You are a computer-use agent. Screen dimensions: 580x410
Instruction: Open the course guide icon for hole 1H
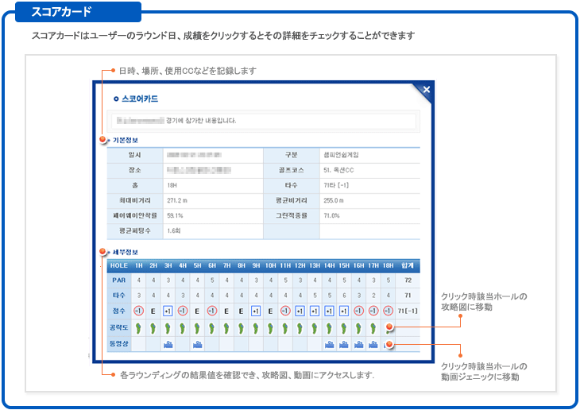click(138, 327)
